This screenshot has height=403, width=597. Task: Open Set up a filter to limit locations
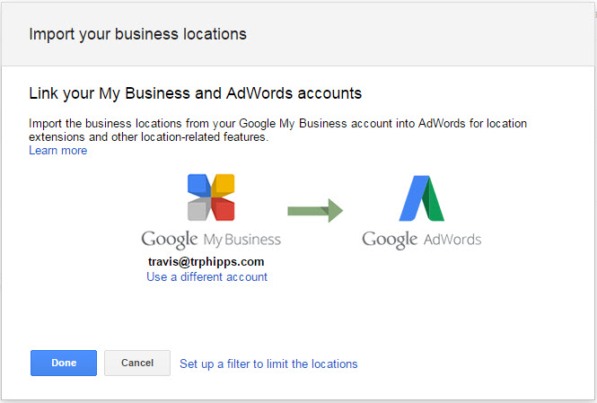(x=268, y=364)
